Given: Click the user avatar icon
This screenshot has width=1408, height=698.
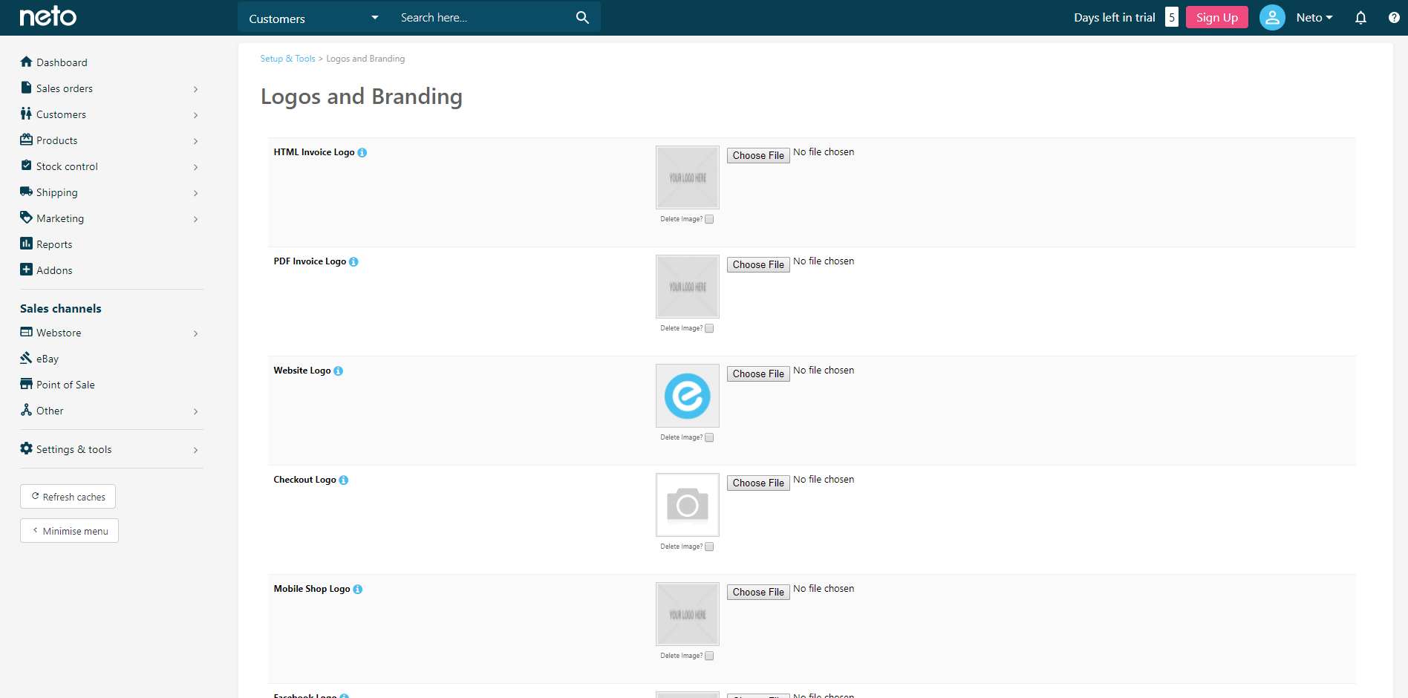Looking at the screenshot, I should [x=1272, y=17].
